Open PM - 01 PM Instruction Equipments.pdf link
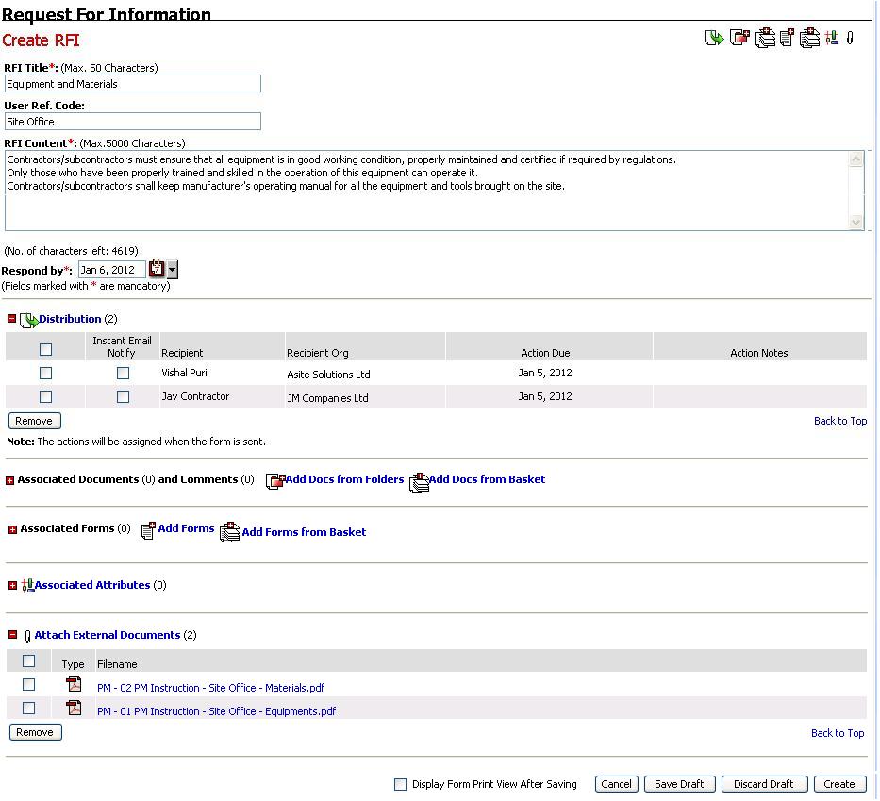This screenshot has width=880, height=801. click(x=216, y=711)
